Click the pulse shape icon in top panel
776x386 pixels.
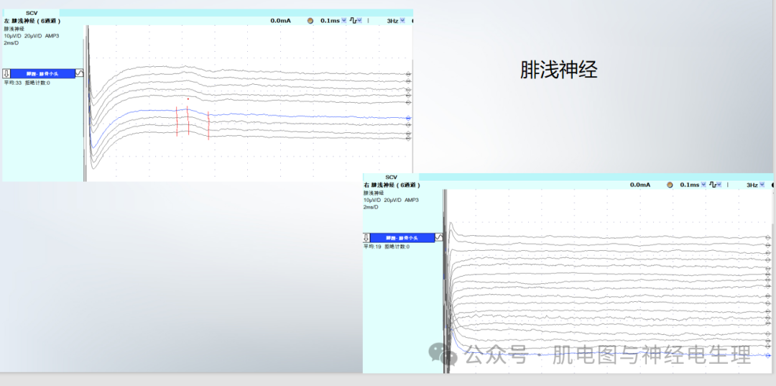(353, 21)
